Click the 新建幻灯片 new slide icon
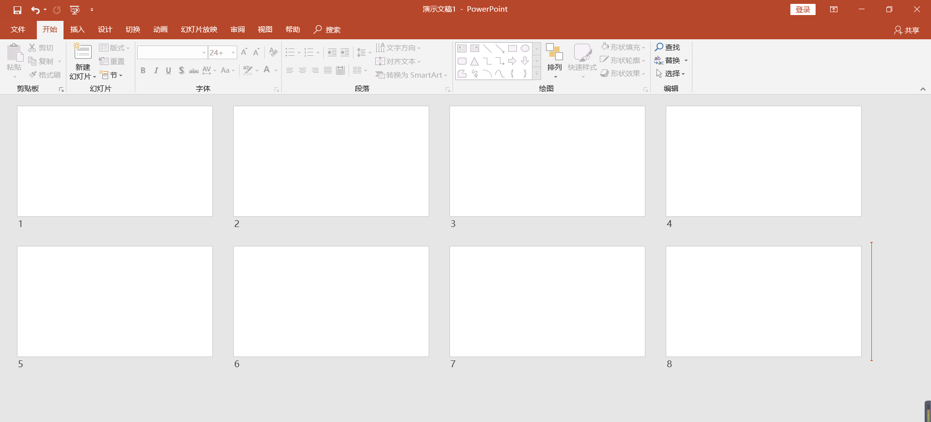The image size is (931, 422). 82,52
